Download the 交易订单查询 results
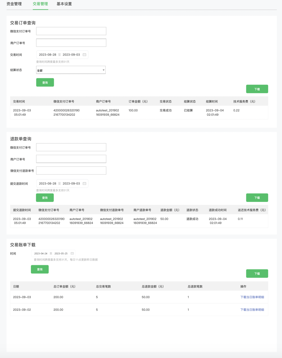 point(257,89)
